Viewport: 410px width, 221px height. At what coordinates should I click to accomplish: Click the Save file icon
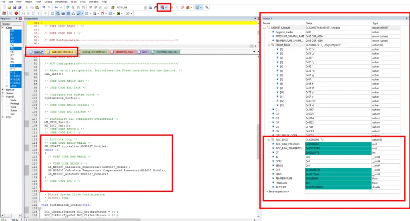15,7
